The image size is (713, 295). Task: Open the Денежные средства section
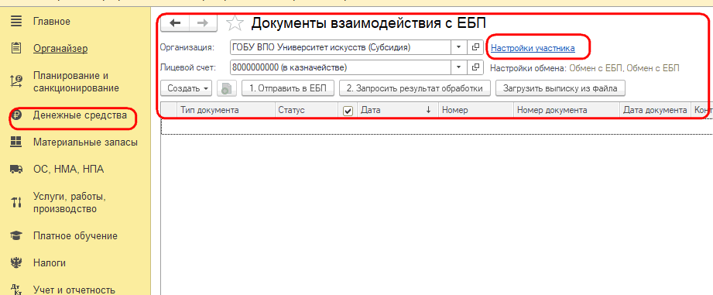coord(80,115)
